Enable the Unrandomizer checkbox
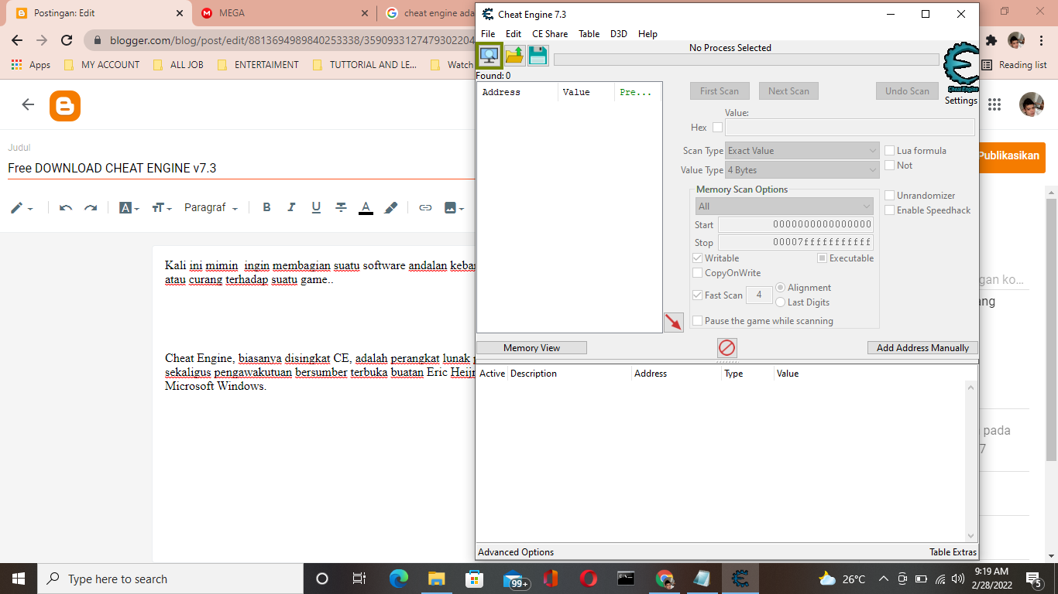Screen dimensions: 1058x594 [890, 196]
